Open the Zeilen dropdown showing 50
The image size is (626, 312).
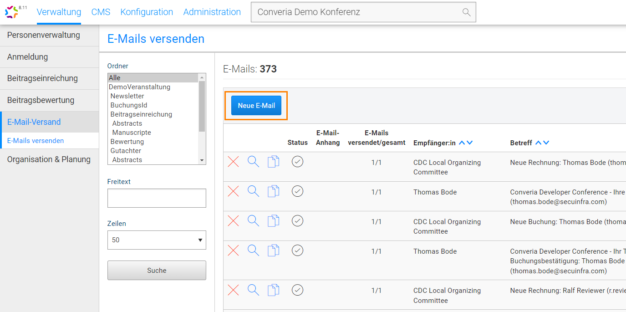157,240
